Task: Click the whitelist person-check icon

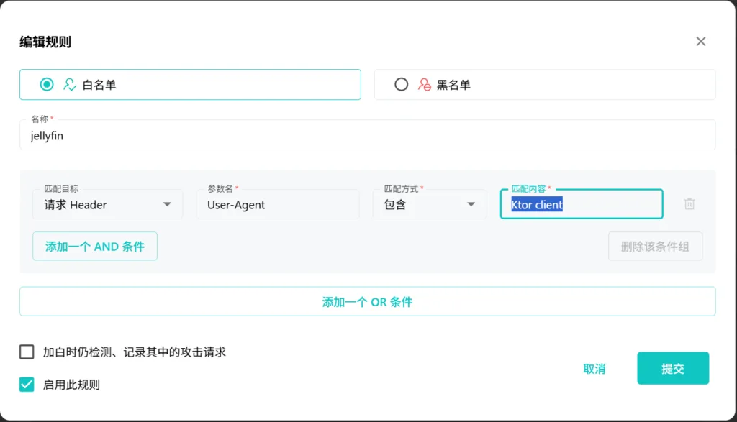Action: [70, 85]
